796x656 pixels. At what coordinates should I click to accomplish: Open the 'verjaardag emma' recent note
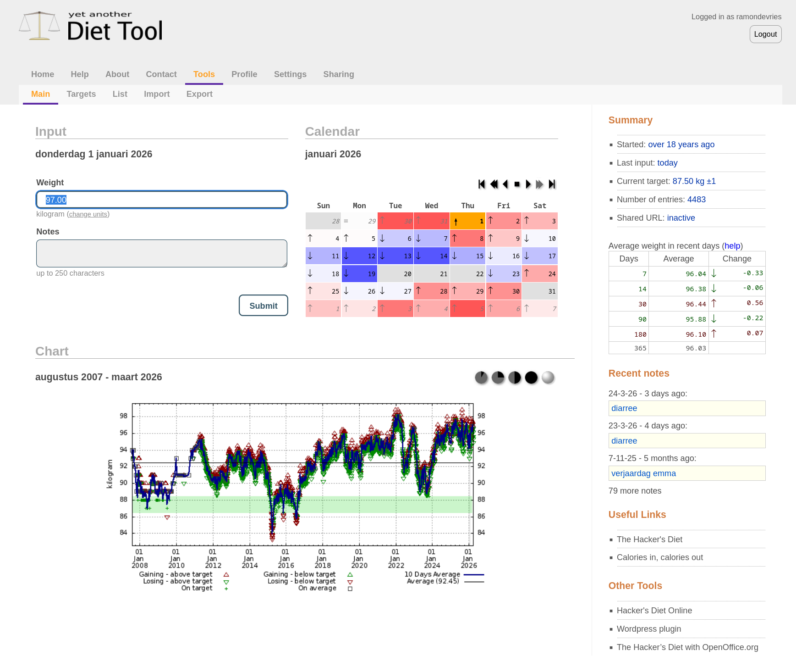pyautogui.click(x=643, y=473)
